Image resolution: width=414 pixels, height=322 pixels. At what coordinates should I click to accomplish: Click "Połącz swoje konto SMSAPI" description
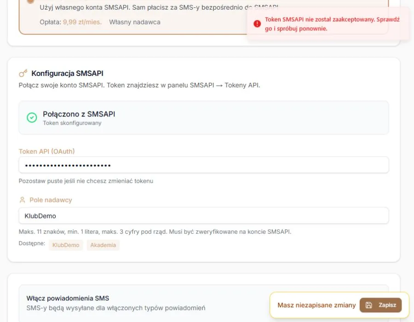click(x=139, y=85)
